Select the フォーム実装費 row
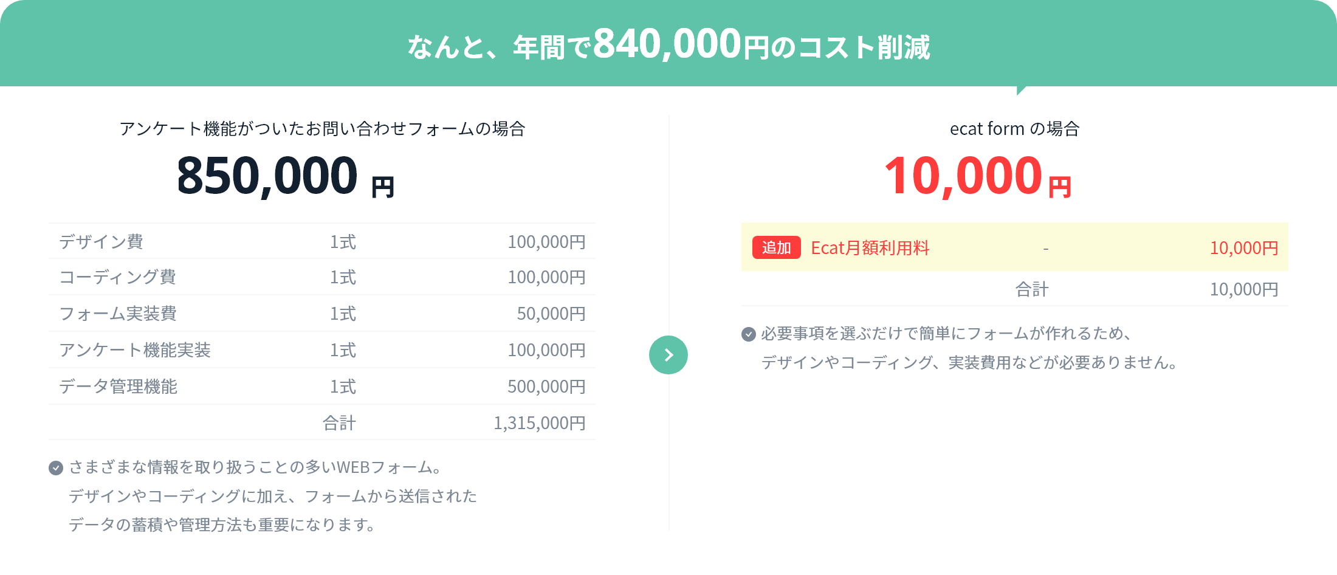The width and height of the screenshot is (1337, 575). click(322, 314)
